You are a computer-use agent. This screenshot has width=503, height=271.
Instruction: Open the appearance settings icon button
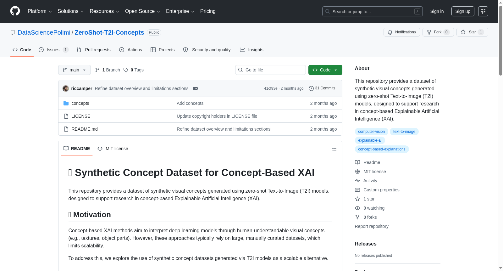click(483, 11)
